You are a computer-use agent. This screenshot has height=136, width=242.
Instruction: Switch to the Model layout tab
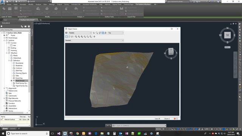(x=5, y=128)
